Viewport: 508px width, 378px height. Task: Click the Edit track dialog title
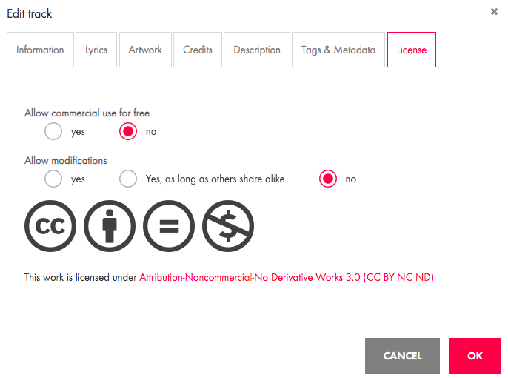(29, 13)
